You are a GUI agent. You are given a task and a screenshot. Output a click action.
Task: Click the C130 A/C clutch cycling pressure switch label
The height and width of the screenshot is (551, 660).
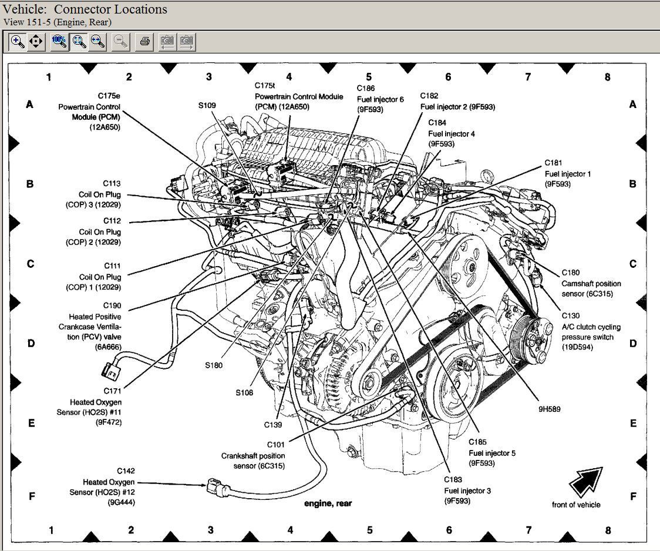coord(590,331)
